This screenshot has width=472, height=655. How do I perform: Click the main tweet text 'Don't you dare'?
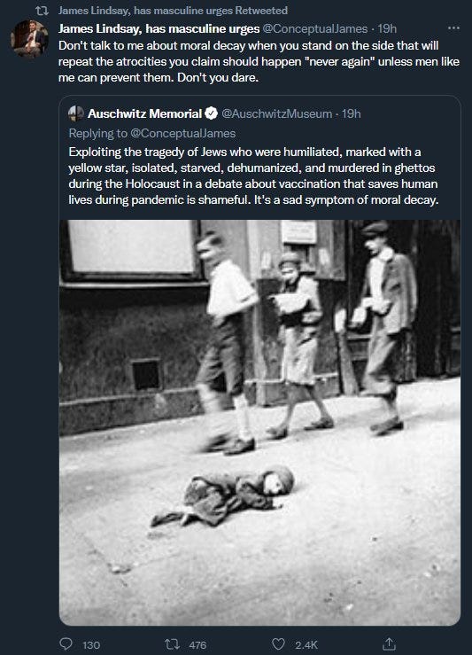click(218, 78)
